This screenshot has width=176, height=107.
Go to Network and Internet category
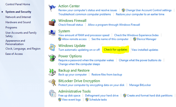coord(18,17)
